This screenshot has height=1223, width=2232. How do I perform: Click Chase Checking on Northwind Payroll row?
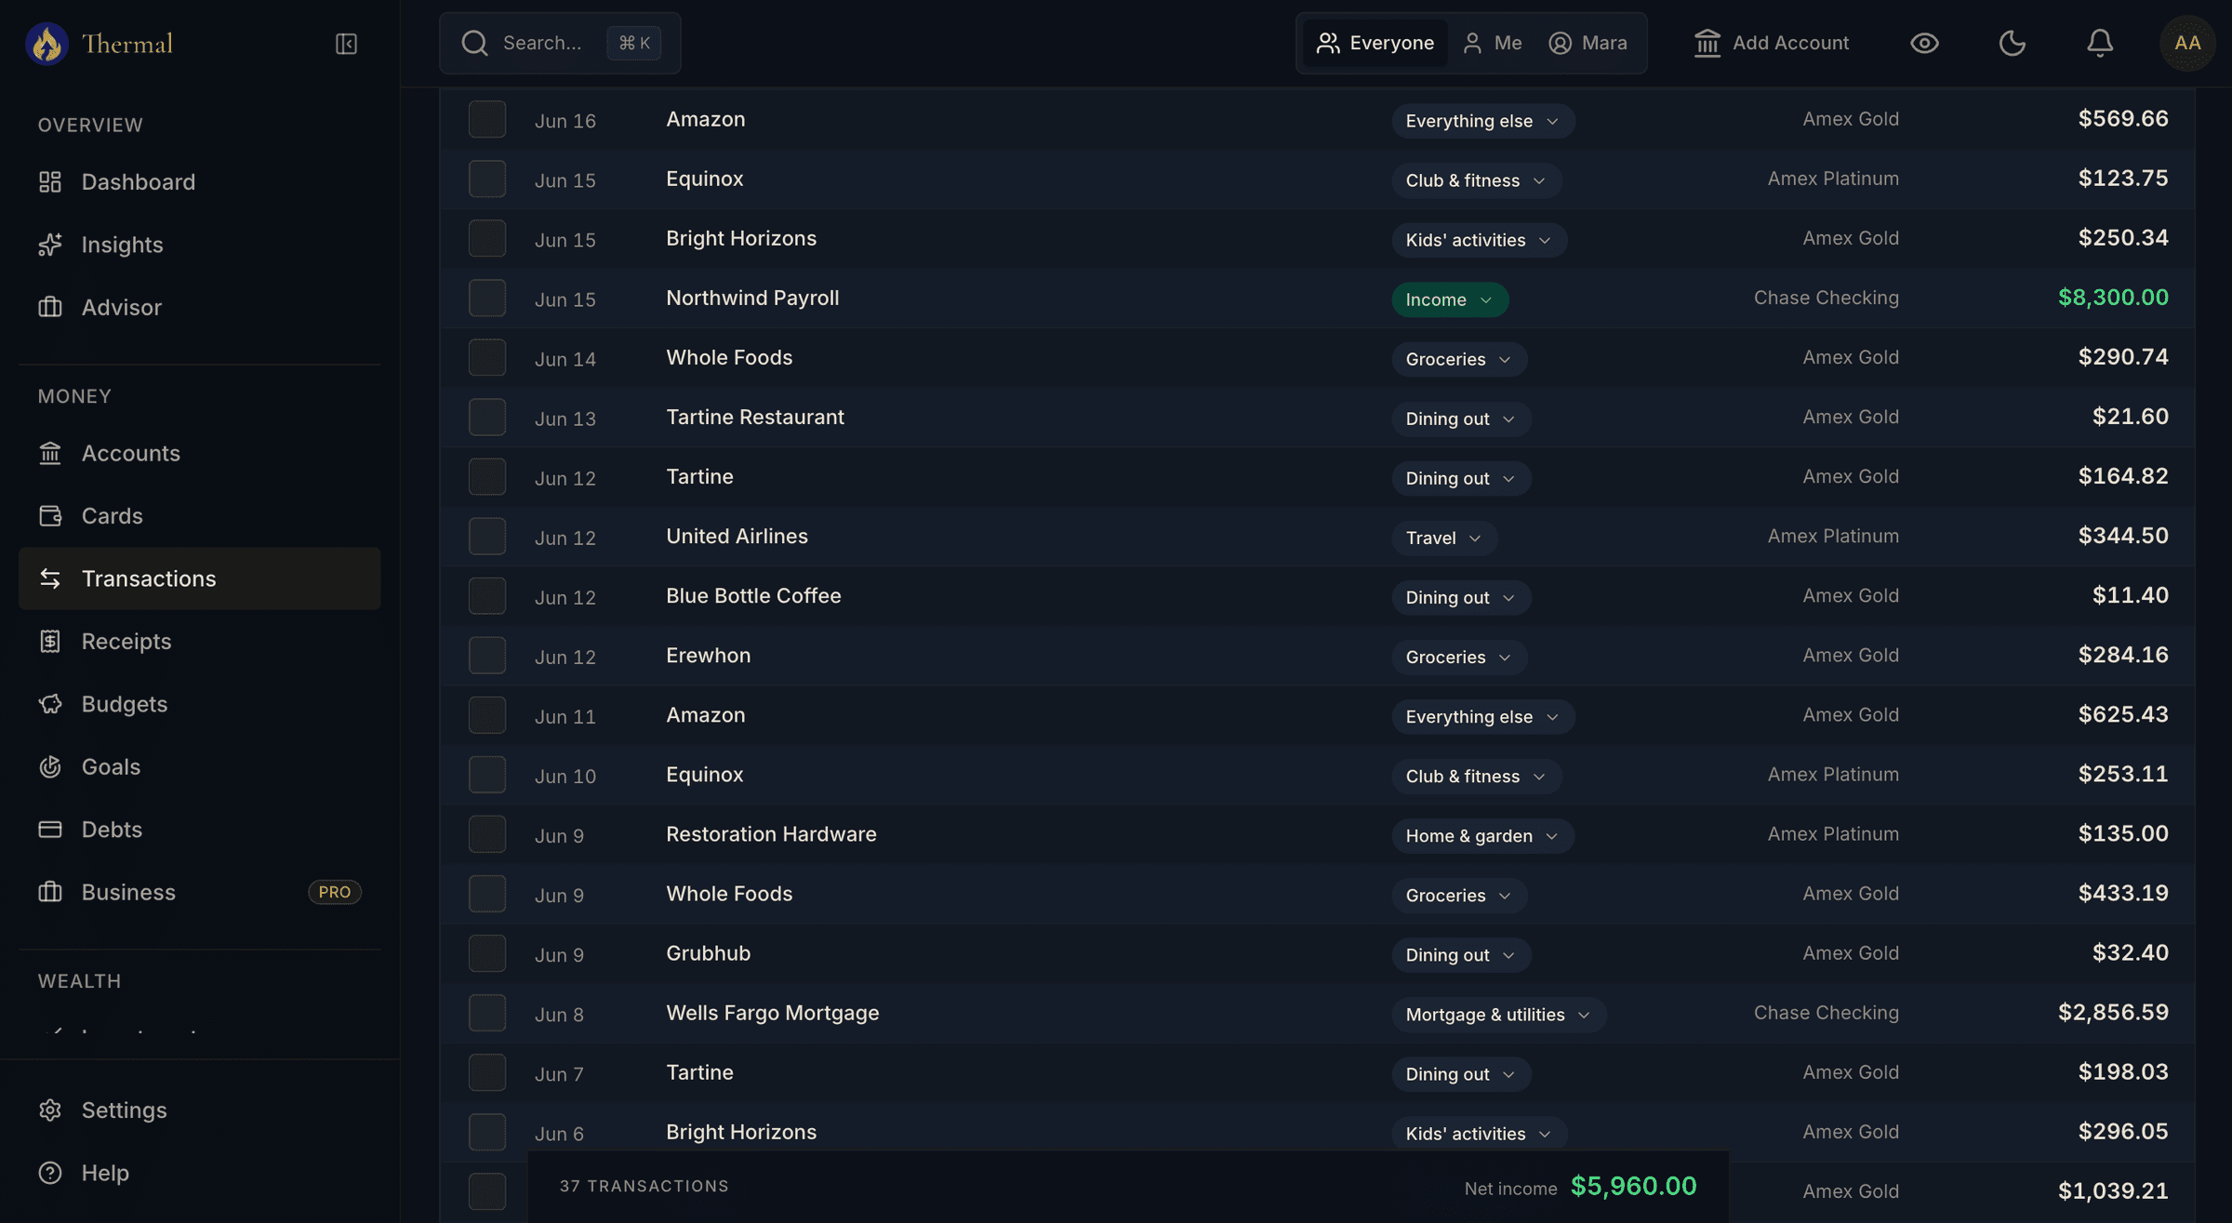1827,298
